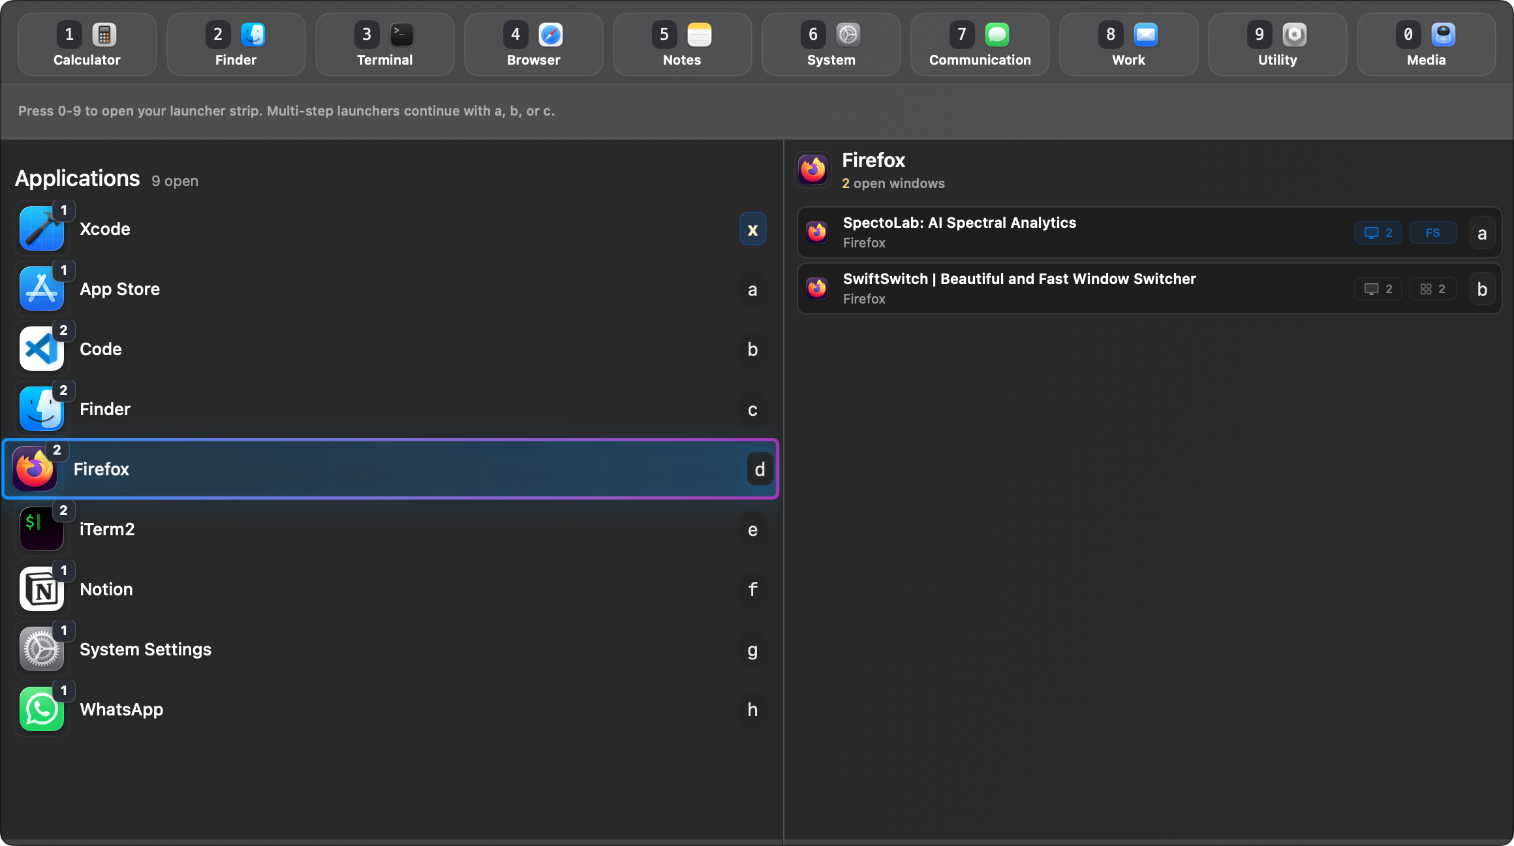Viewport: 1514px width, 846px height.
Task: Click the b shortcut key for Code
Action: [x=752, y=349]
